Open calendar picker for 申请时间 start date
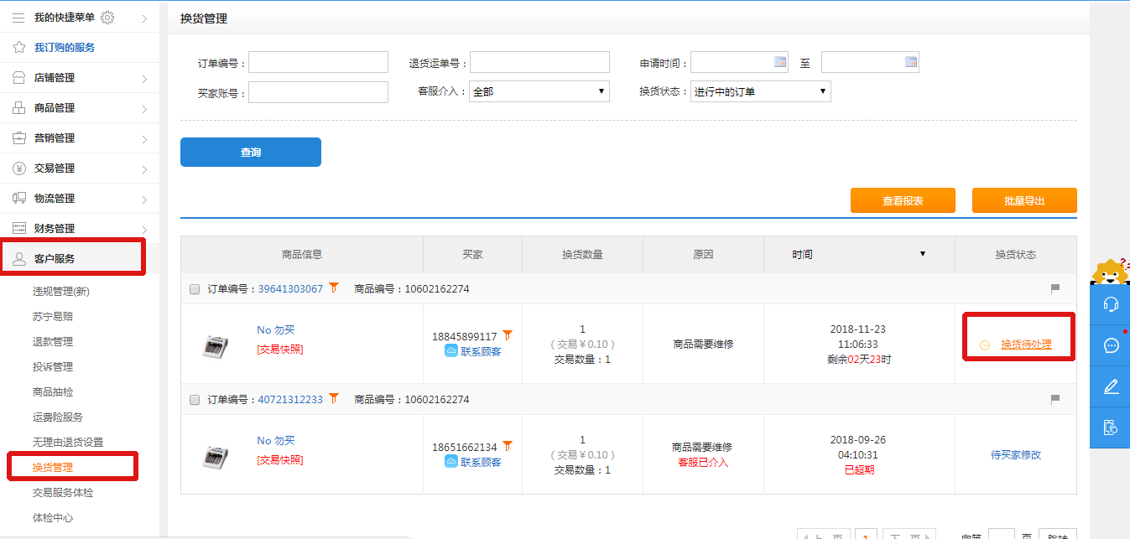Image resolution: width=1130 pixels, height=539 pixels. 780,62
